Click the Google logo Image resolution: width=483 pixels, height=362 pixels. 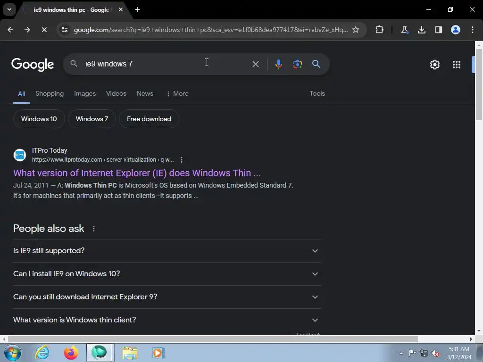pos(33,64)
